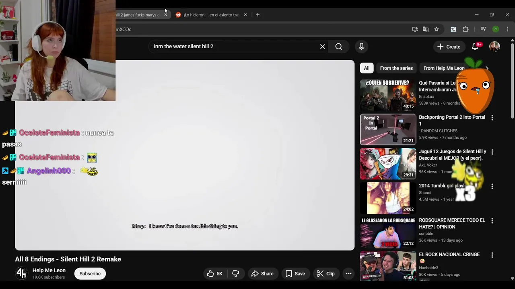Open the YouTube account avatar menu
The width and height of the screenshot is (515, 289).
point(494,47)
